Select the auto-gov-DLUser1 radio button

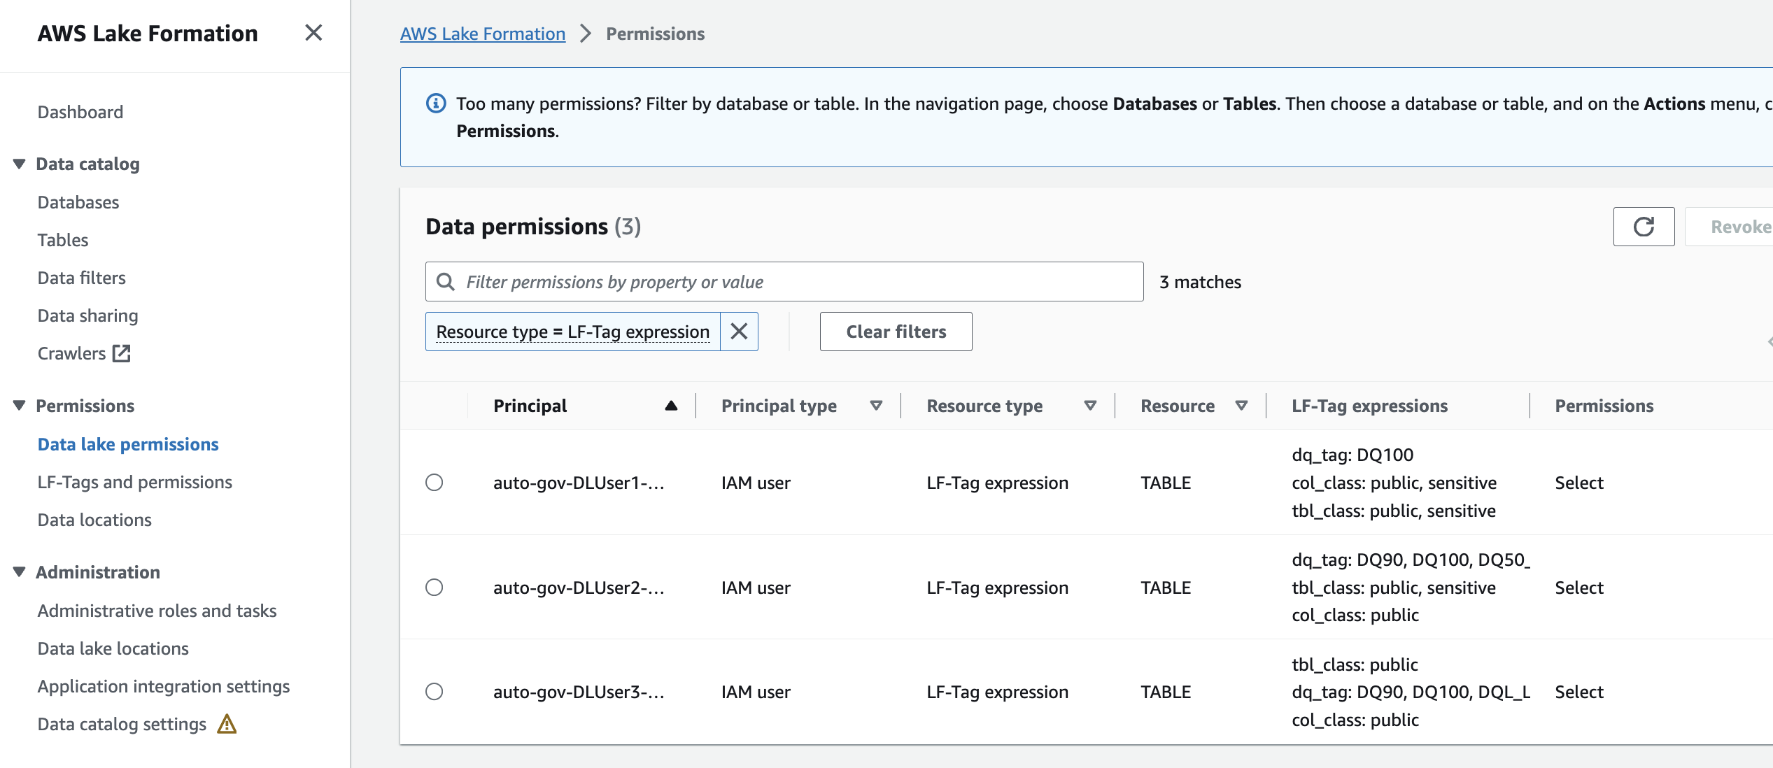[435, 483]
